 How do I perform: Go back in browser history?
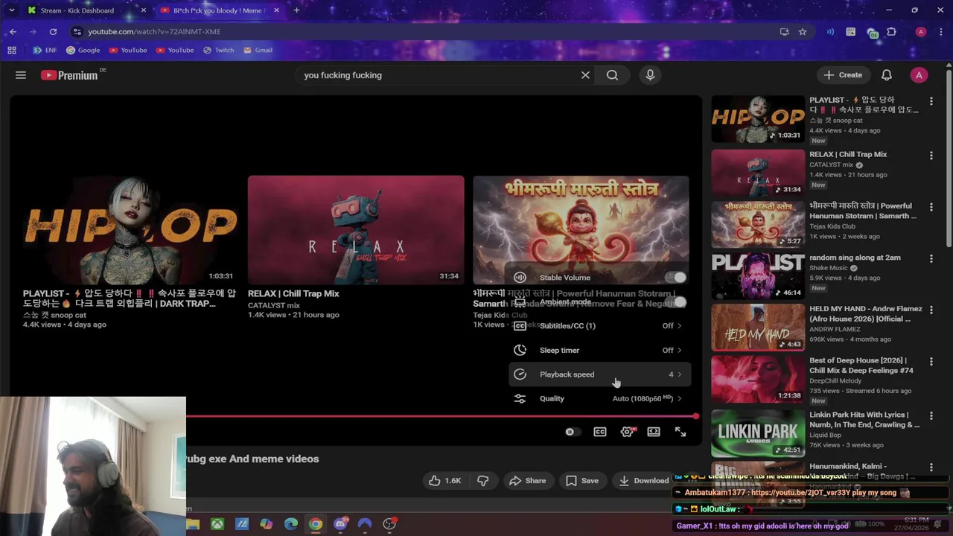13,31
